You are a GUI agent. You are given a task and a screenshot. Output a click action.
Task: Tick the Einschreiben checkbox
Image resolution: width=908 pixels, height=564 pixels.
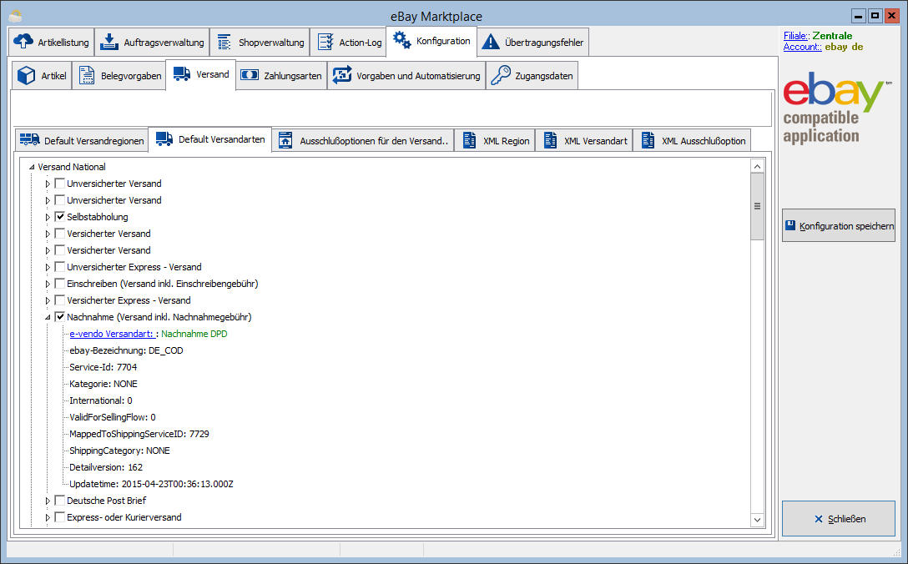[x=59, y=284]
